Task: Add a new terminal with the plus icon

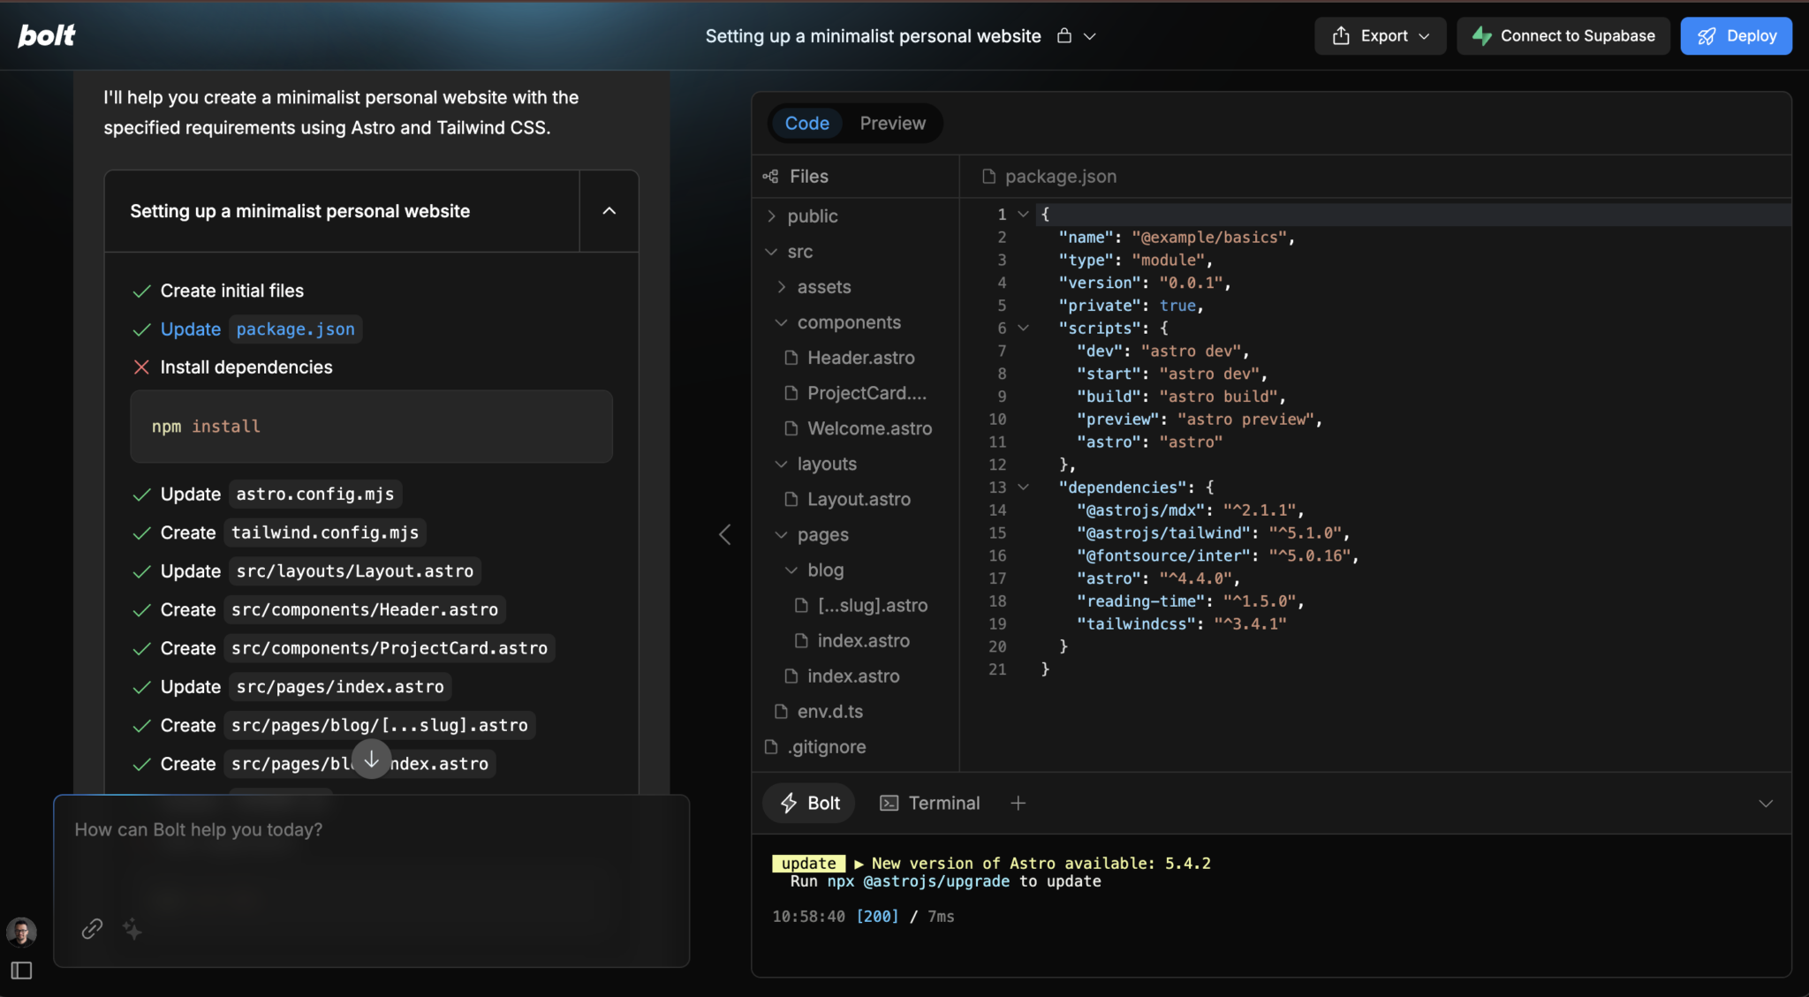Action: click(1018, 803)
